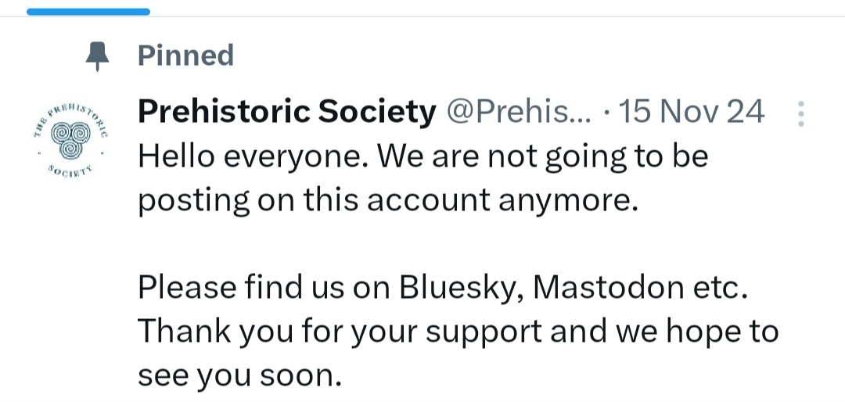Select the "Pinned" label
The width and height of the screenshot is (845, 402).
(x=185, y=56)
